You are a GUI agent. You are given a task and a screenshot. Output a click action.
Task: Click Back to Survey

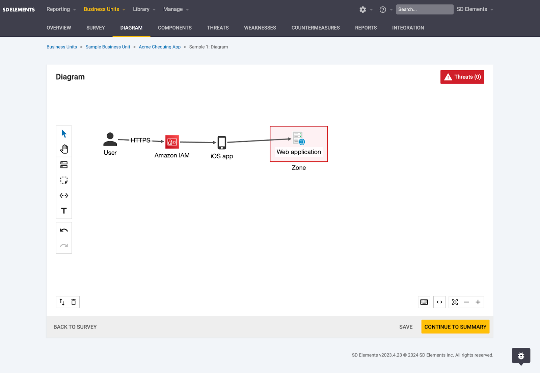[x=75, y=327]
